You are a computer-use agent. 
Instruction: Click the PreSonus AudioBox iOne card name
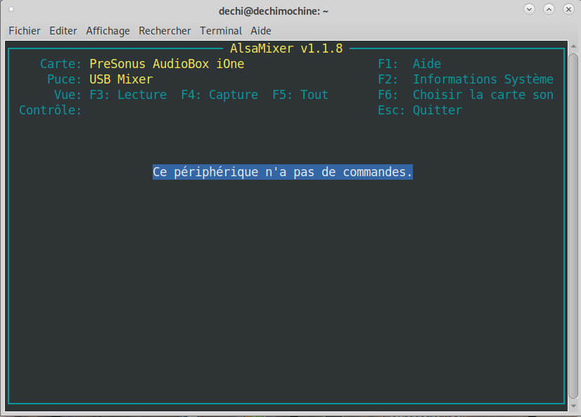167,64
